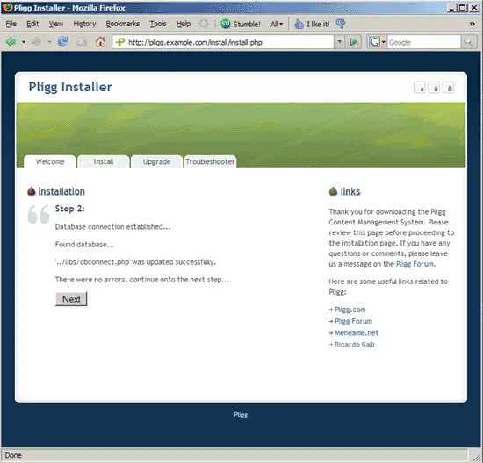Click the search magnifier button
Viewport: 483px width, 463px height.
coord(469,42)
